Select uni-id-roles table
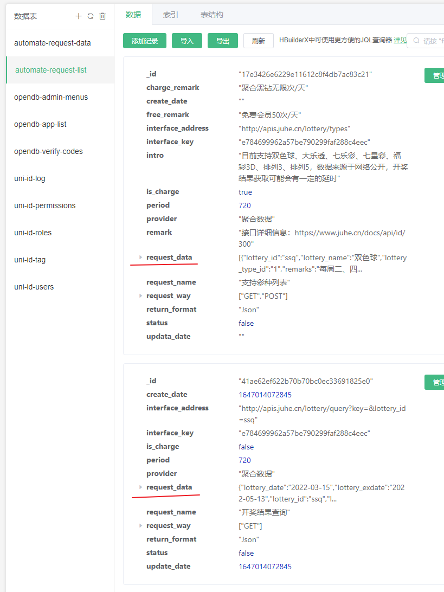 [60, 233]
